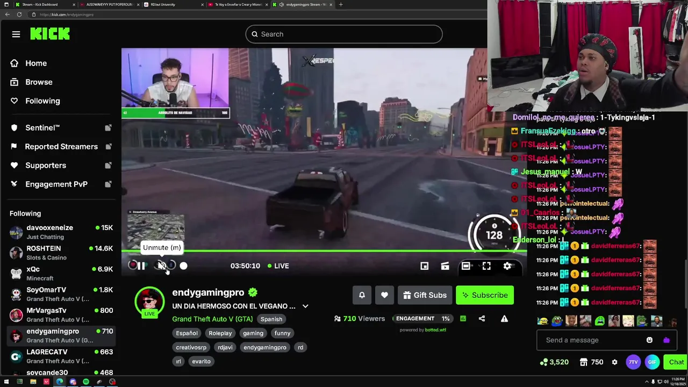The height and width of the screenshot is (387, 688).
Task: Follow with the heart button
Action: click(384, 295)
